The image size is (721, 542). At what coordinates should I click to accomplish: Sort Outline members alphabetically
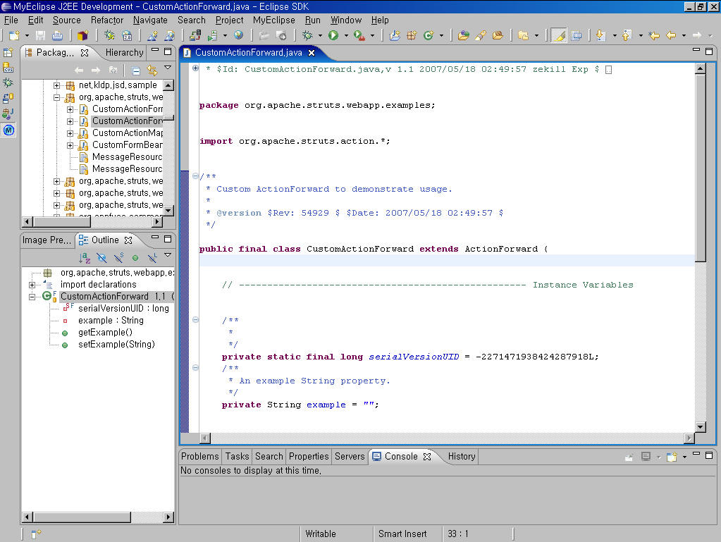(85, 258)
